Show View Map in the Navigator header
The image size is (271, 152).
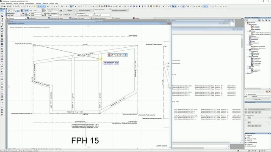(263, 20)
